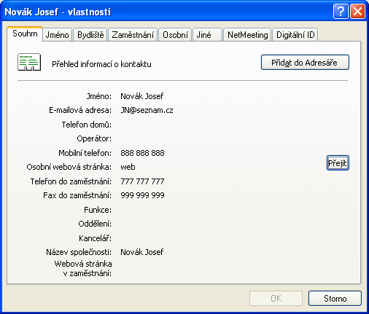
Task: Click the work phone 777 777 777
Action: [142, 181]
